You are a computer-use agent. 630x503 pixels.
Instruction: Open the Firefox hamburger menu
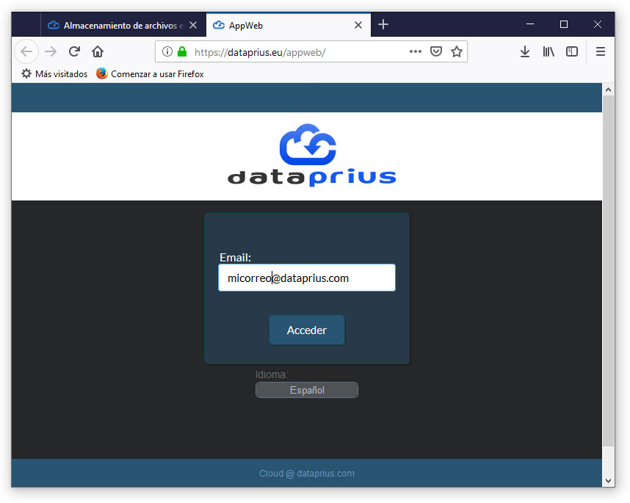coord(601,51)
